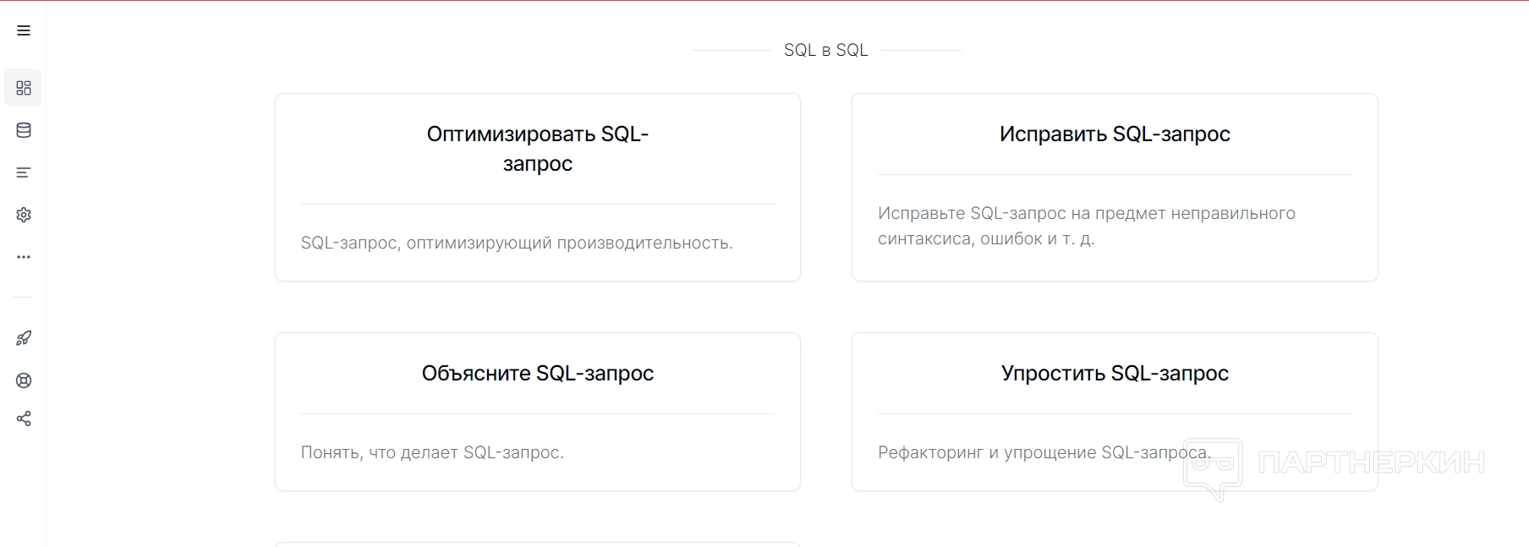Open the "Объясните SQL-запрос" card title
This screenshot has width=1529, height=547.
[x=537, y=374]
